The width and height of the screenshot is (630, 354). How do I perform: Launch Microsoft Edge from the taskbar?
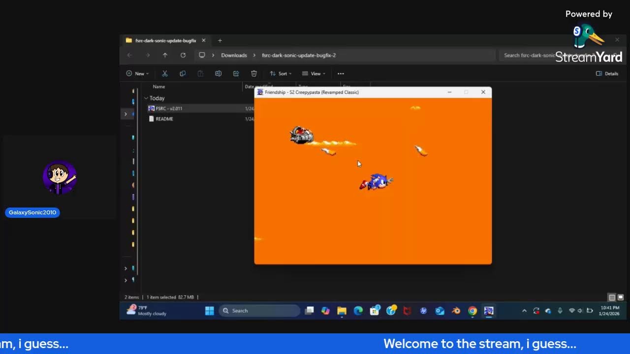tap(358, 311)
